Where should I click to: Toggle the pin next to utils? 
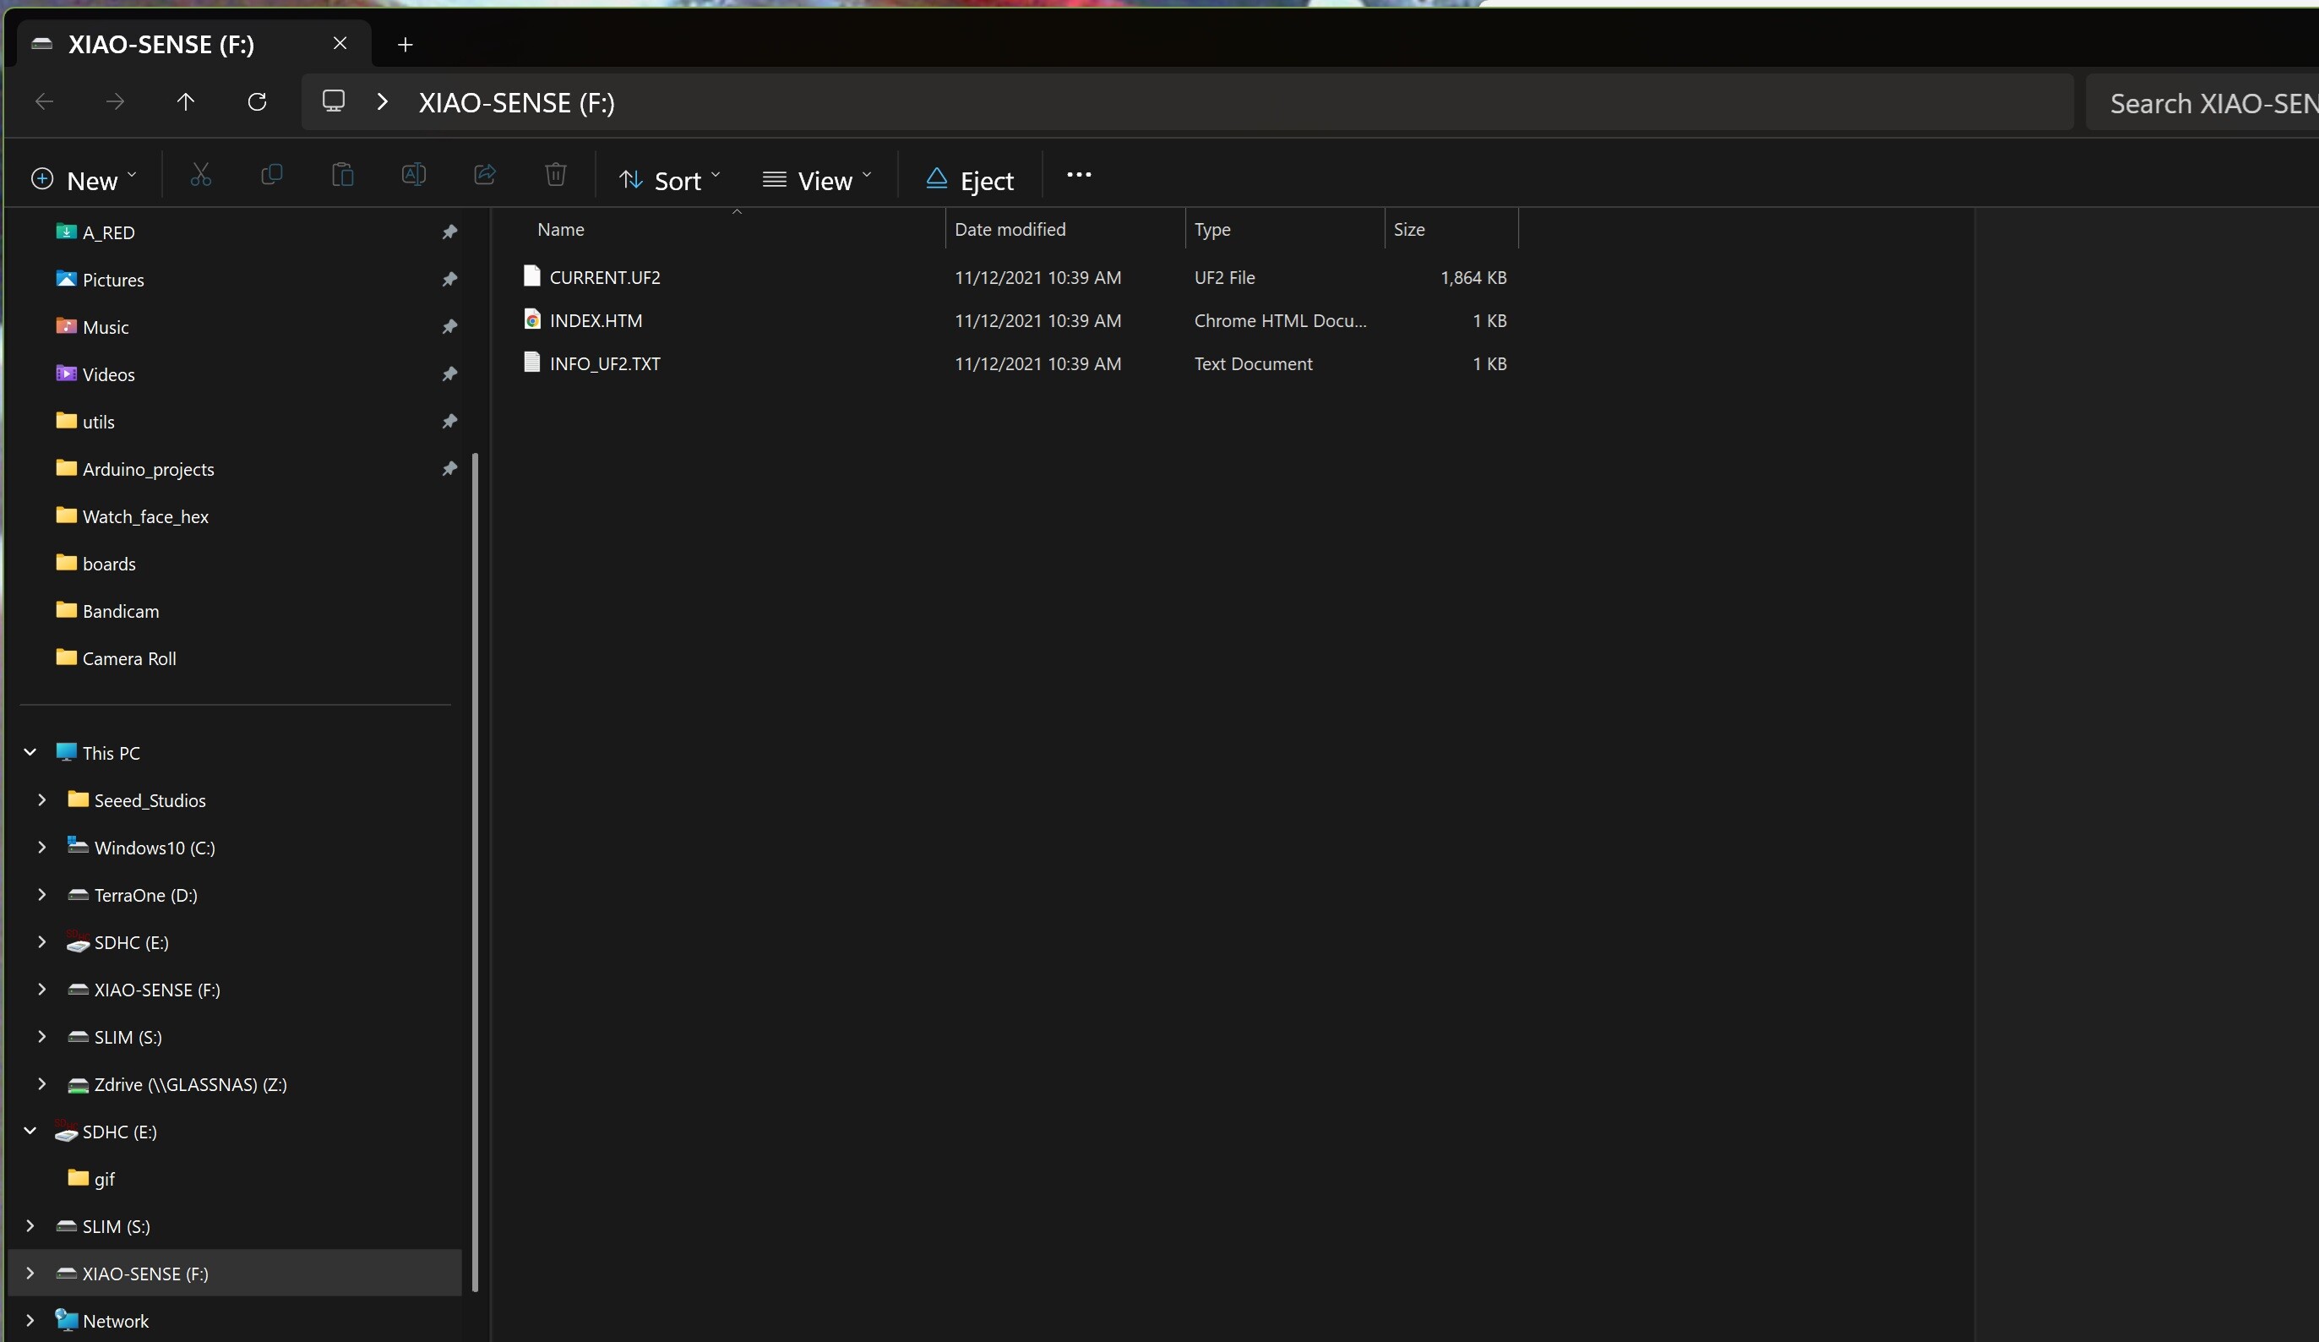point(449,422)
